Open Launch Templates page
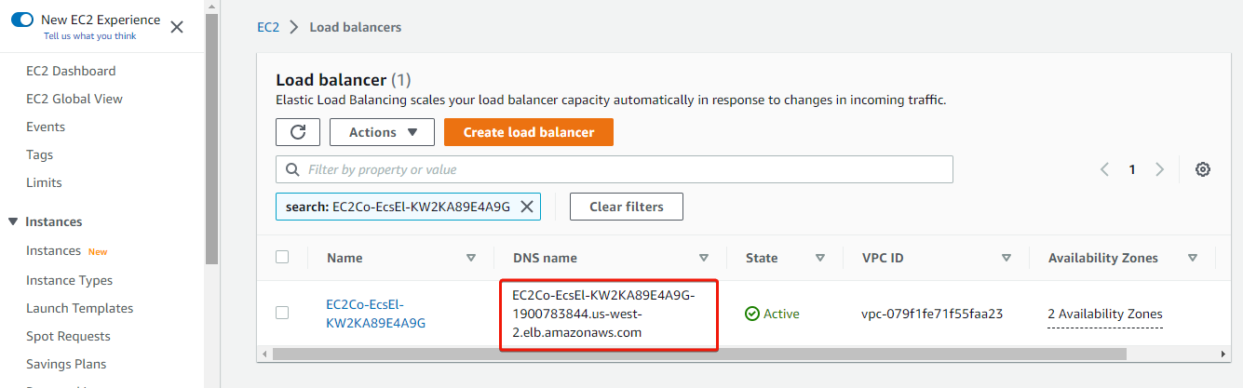The height and width of the screenshot is (388, 1243). [79, 308]
